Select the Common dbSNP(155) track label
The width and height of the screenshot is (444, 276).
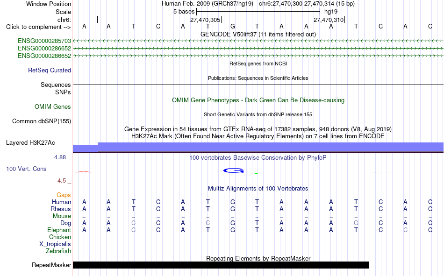[42, 121]
